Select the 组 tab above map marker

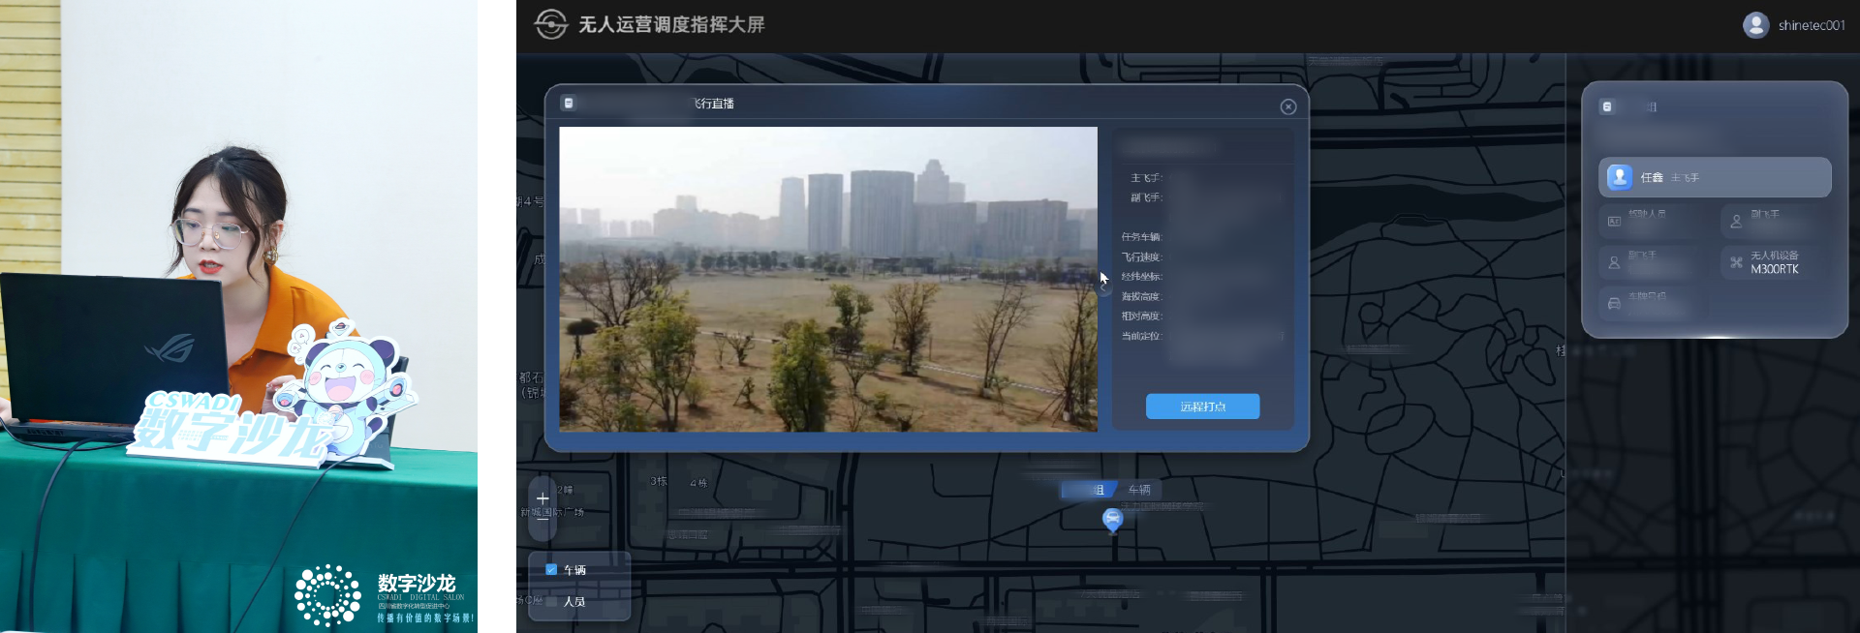point(1092,490)
